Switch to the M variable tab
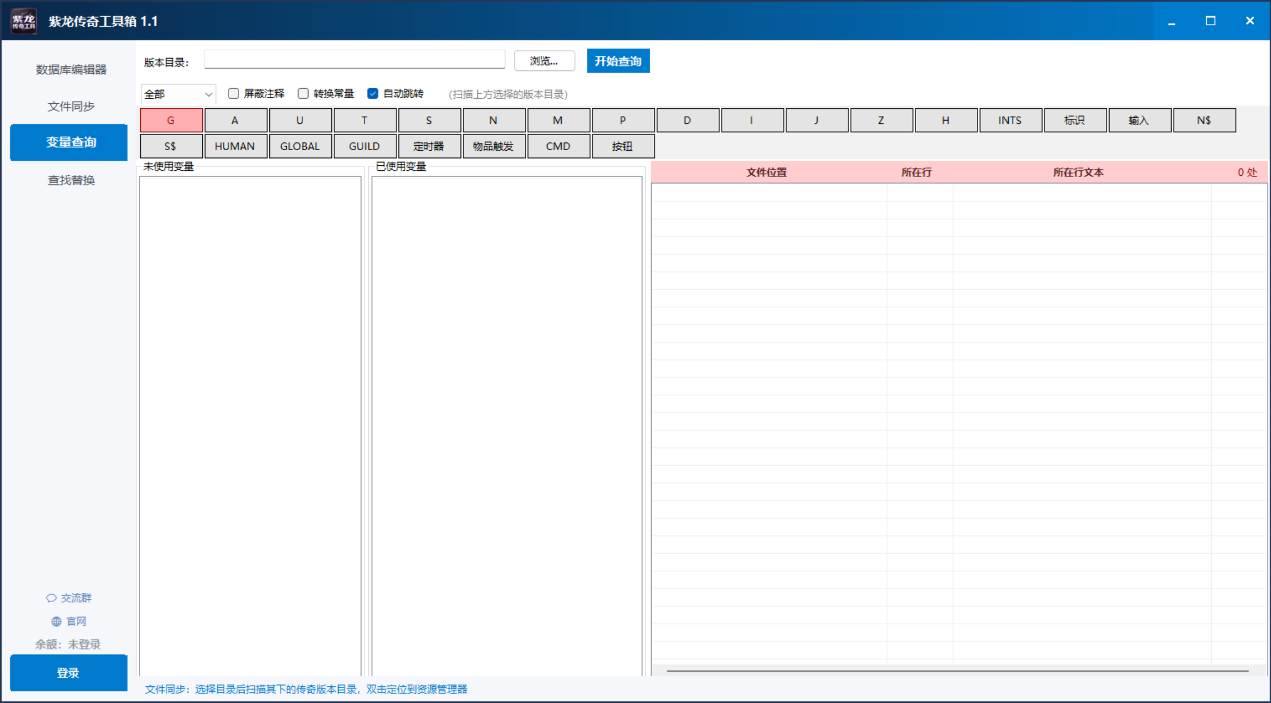This screenshot has height=703, width=1271. click(x=558, y=120)
